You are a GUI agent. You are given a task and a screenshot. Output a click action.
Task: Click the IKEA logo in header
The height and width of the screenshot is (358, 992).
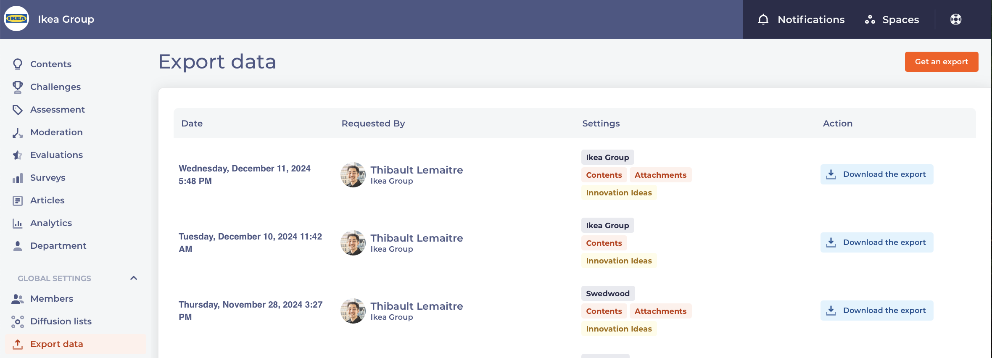16,18
